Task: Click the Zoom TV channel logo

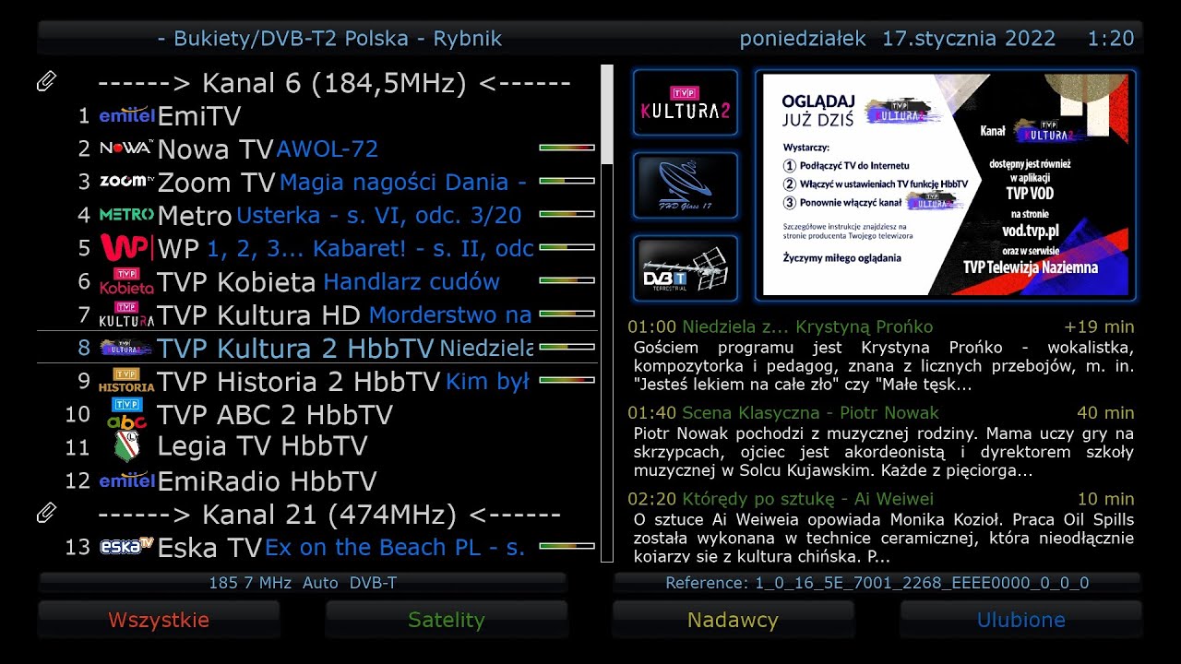Action: coord(126,181)
